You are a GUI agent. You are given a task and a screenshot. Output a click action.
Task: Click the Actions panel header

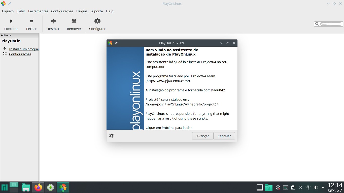tap(19, 35)
